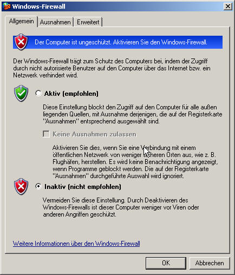Click red X shield icon beside Inaktiv
Viewport: 235px width, 275px height.
tap(21, 186)
